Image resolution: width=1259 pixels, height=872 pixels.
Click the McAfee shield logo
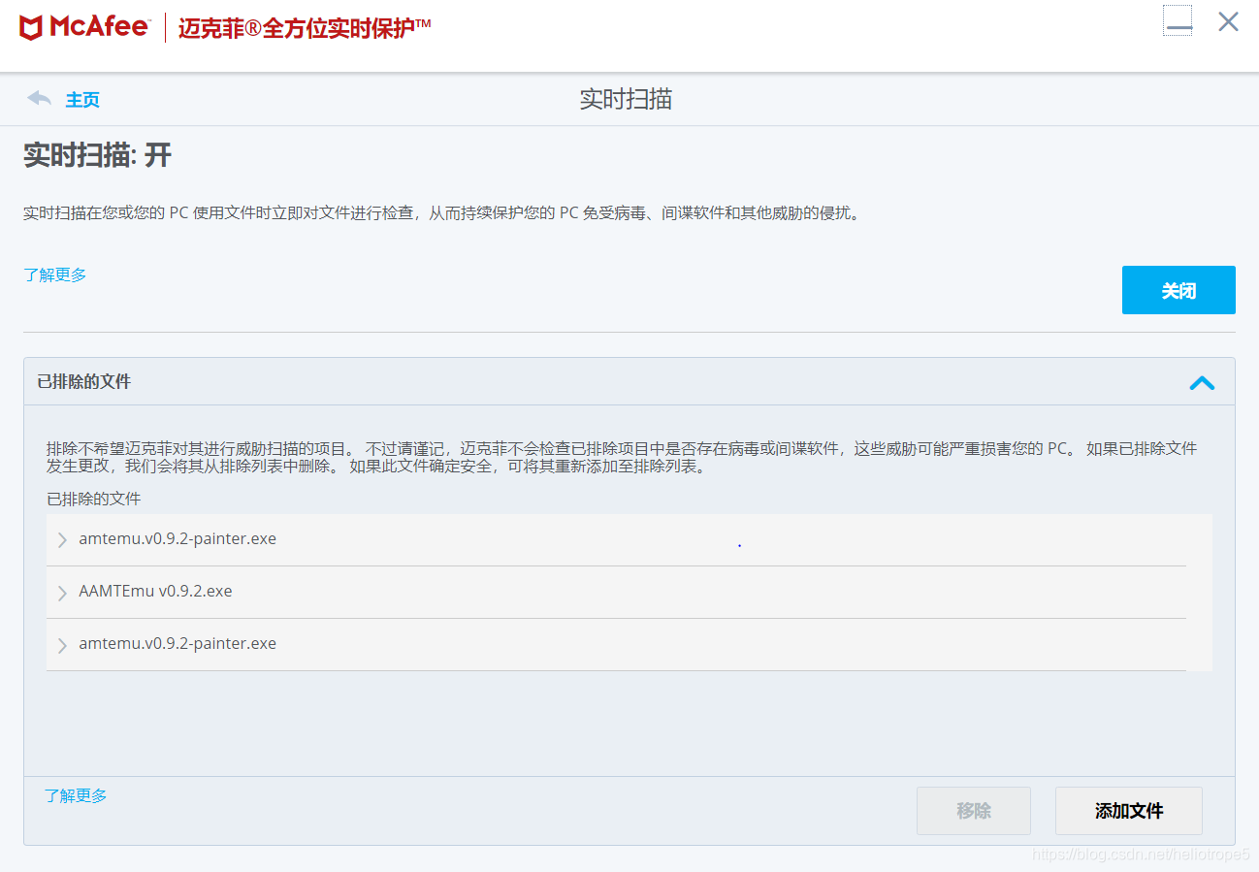31,27
